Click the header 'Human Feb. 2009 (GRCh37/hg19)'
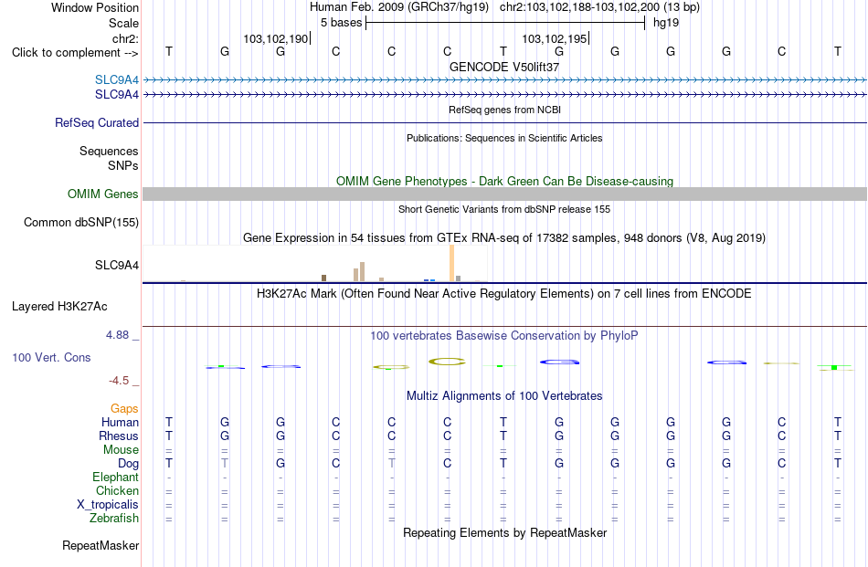 pos(399,7)
